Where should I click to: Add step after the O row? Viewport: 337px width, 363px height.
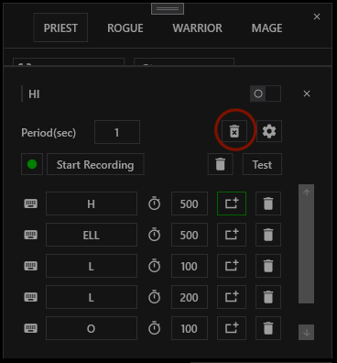tap(232, 328)
